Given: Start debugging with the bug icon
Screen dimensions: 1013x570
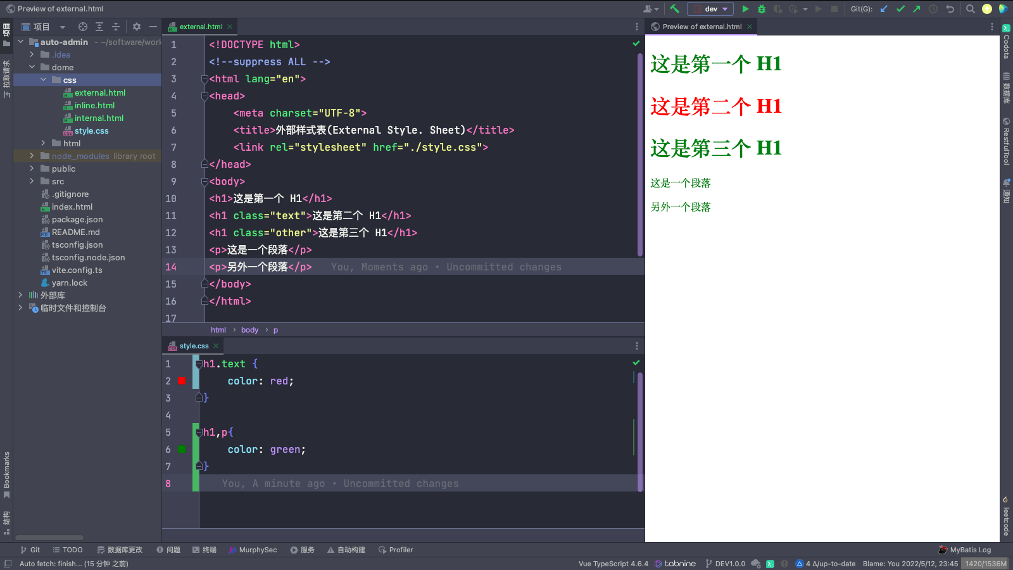Looking at the screenshot, I should (x=762, y=9).
